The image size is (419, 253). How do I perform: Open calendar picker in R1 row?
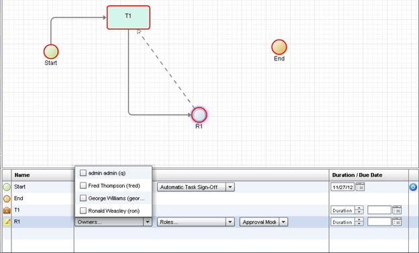click(x=397, y=221)
